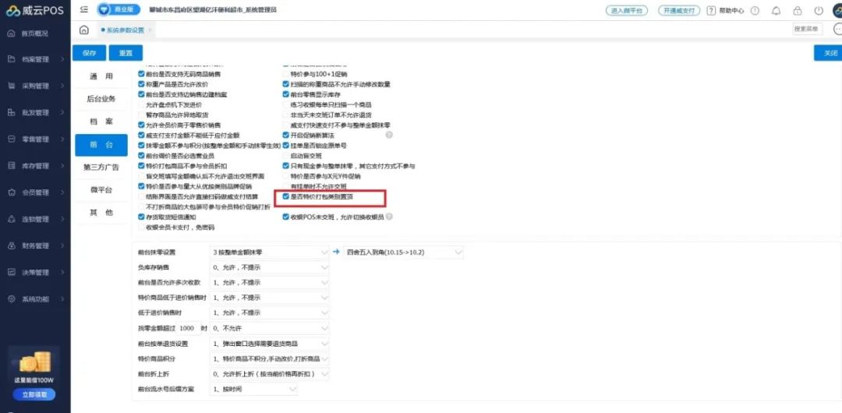Viewport: 842px width, 413px height.
Task: Click the 立即领取 claim button
Action: [34, 395]
